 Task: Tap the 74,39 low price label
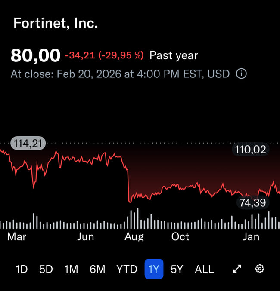[253, 202]
